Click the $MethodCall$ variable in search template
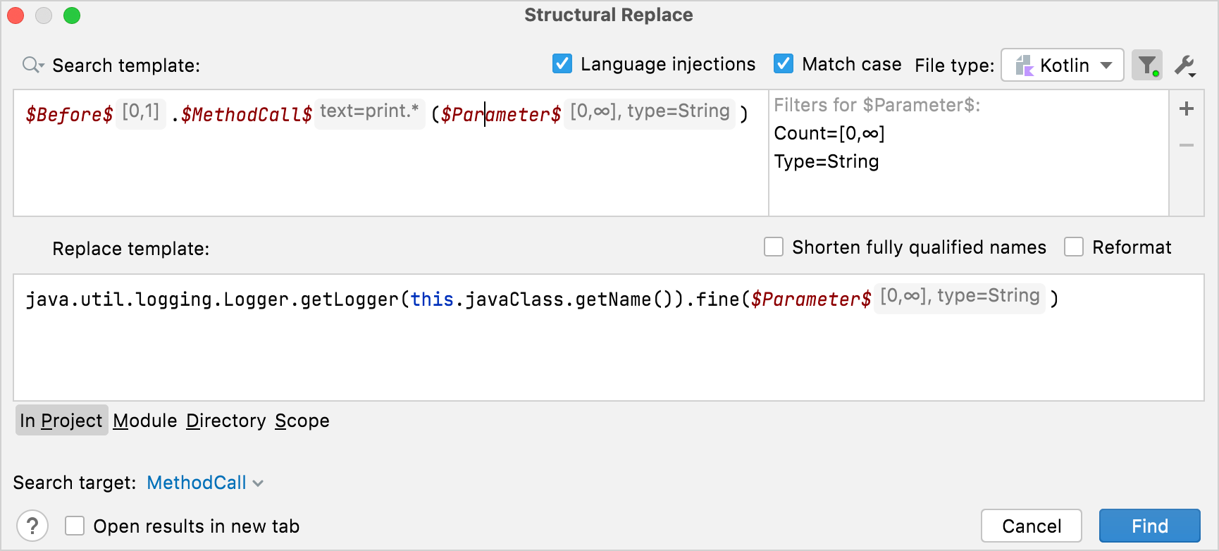 click(x=247, y=114)
